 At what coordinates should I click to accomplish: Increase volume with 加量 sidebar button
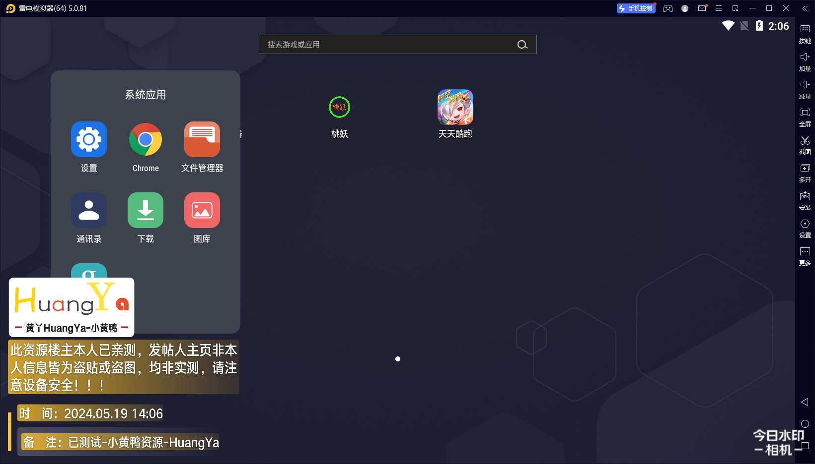pos(805,61)
